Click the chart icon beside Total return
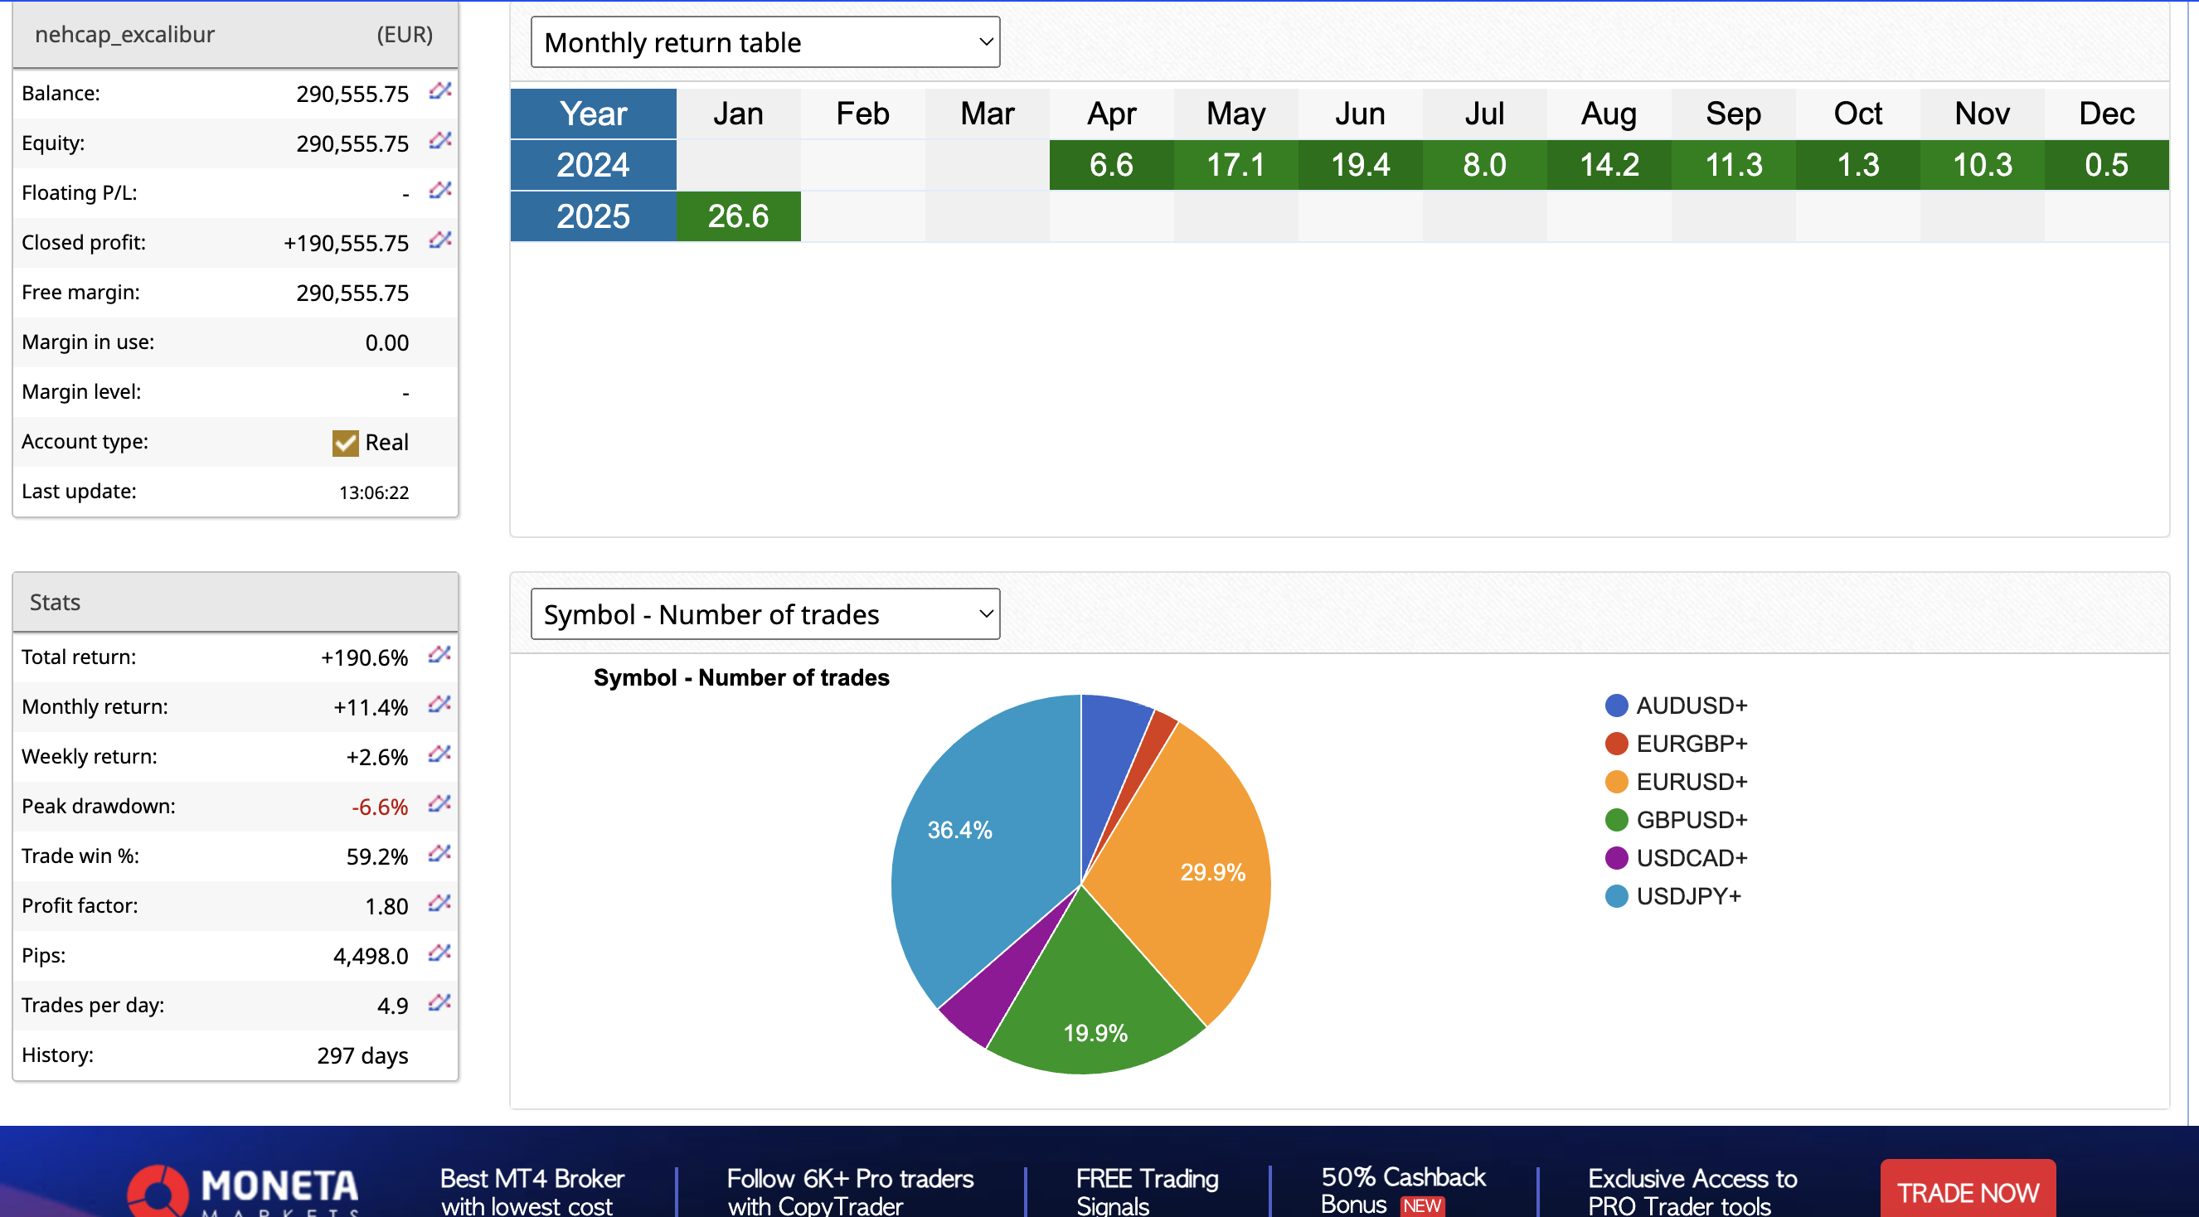This screenshot has width=2199, height=1217. coord(439,655)
